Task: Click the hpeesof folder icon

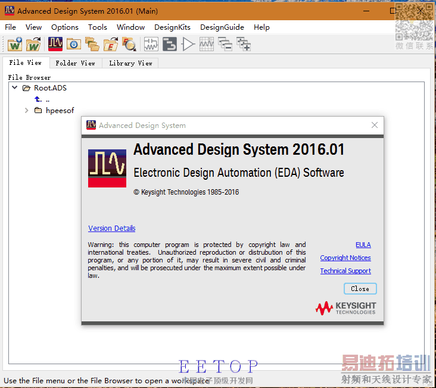Action: coord(38,110)
